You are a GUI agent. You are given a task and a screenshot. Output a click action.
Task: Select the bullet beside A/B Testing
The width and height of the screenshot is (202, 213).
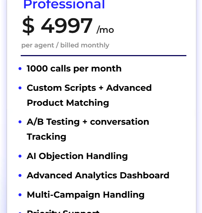click(x=20, y=122)
